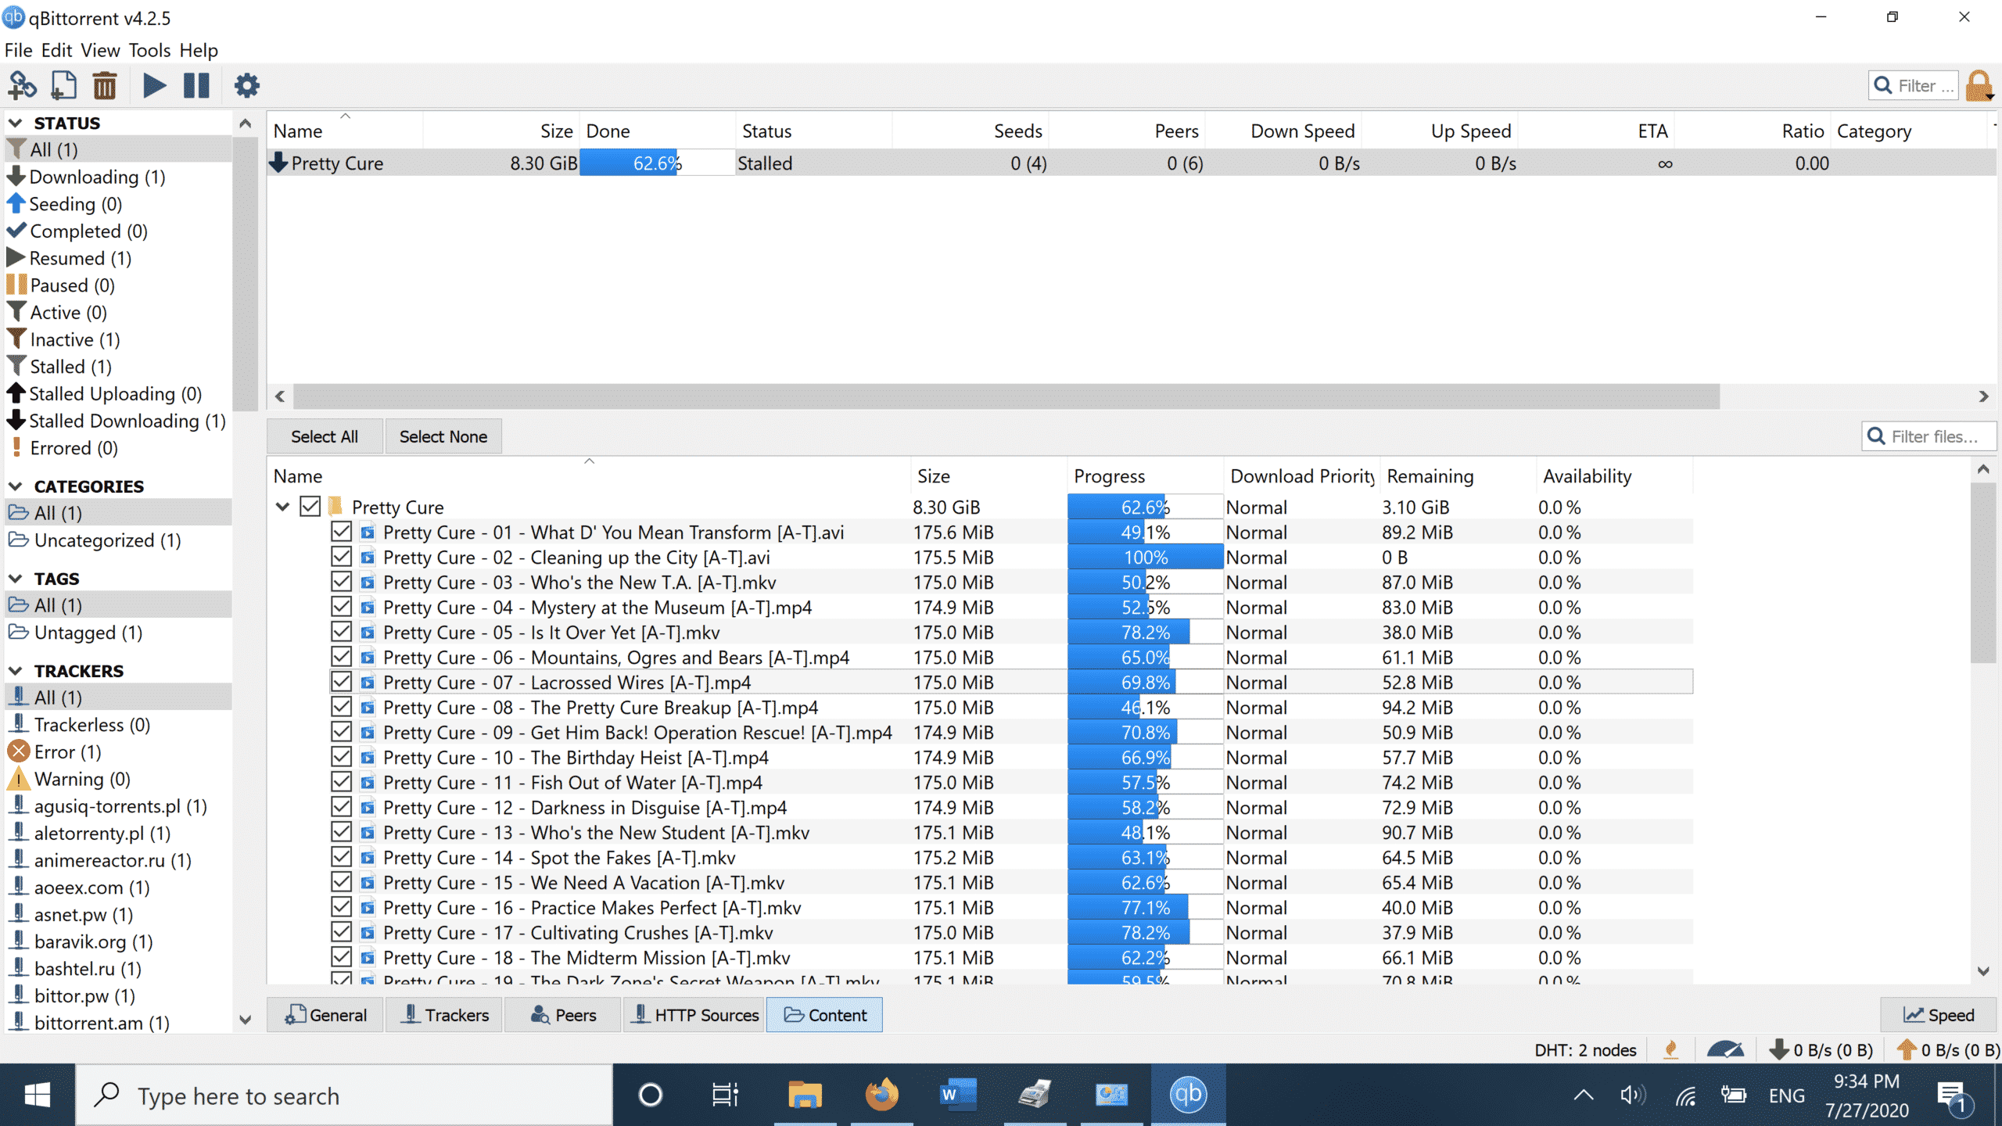Collapse the Pretty Cure folder tree

(283, 507)
